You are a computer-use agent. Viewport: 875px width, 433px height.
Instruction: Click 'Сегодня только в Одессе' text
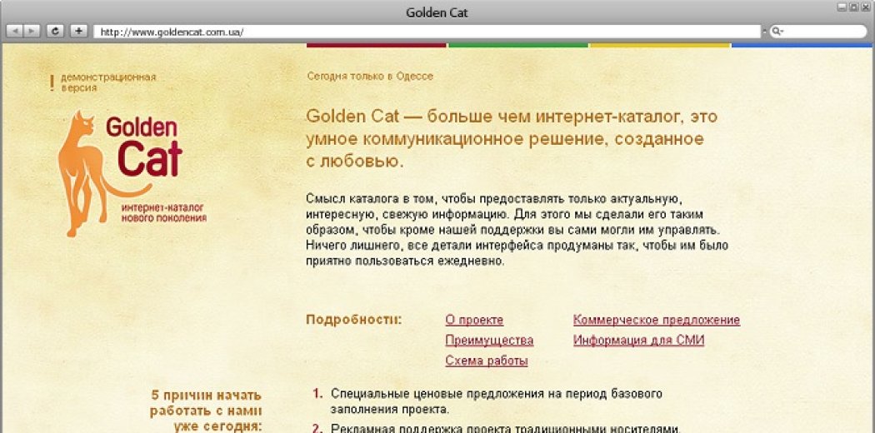370,77
